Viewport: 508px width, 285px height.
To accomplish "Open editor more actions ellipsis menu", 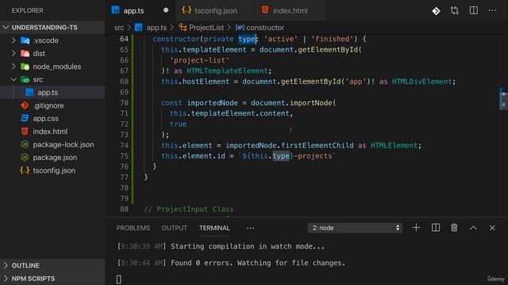I will (492, 10).
